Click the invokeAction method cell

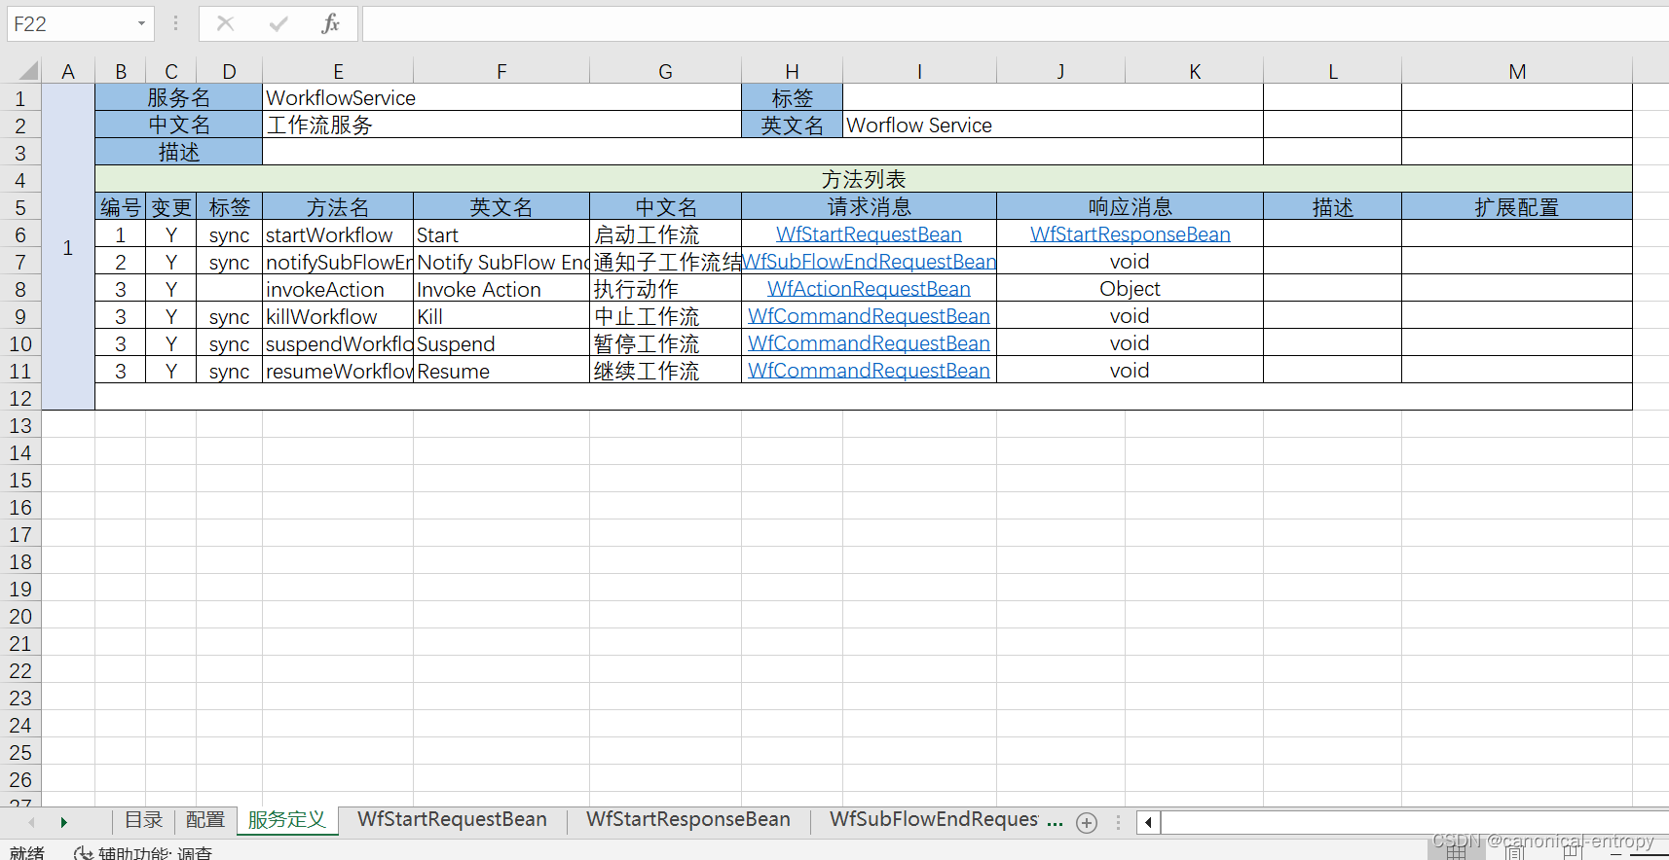[338, 289]
